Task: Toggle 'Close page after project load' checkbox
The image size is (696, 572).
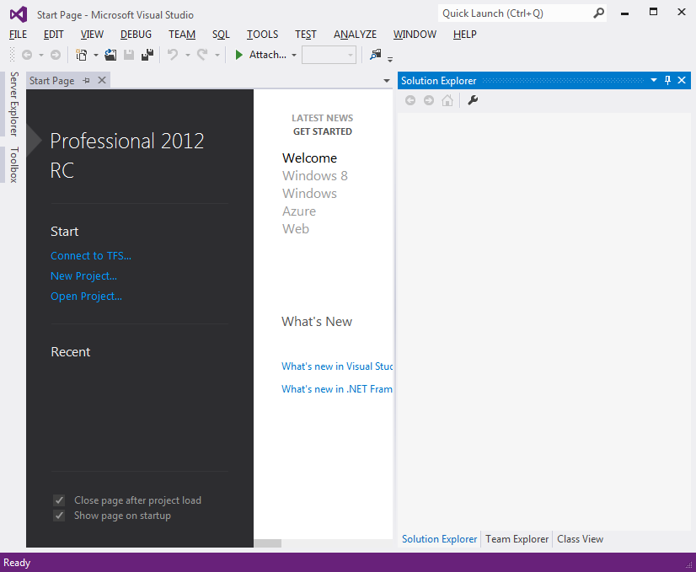Action: pyautogui.click(x=59, y=500)
